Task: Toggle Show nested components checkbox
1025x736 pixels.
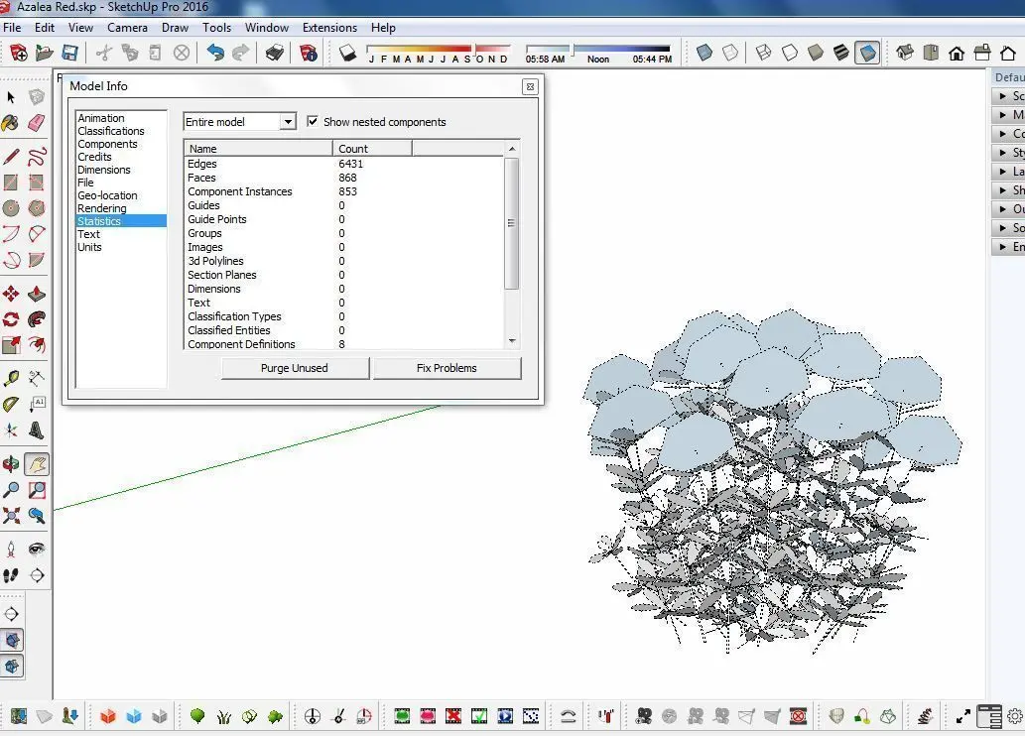Action: pyautogui.click(x=313, y=122)
